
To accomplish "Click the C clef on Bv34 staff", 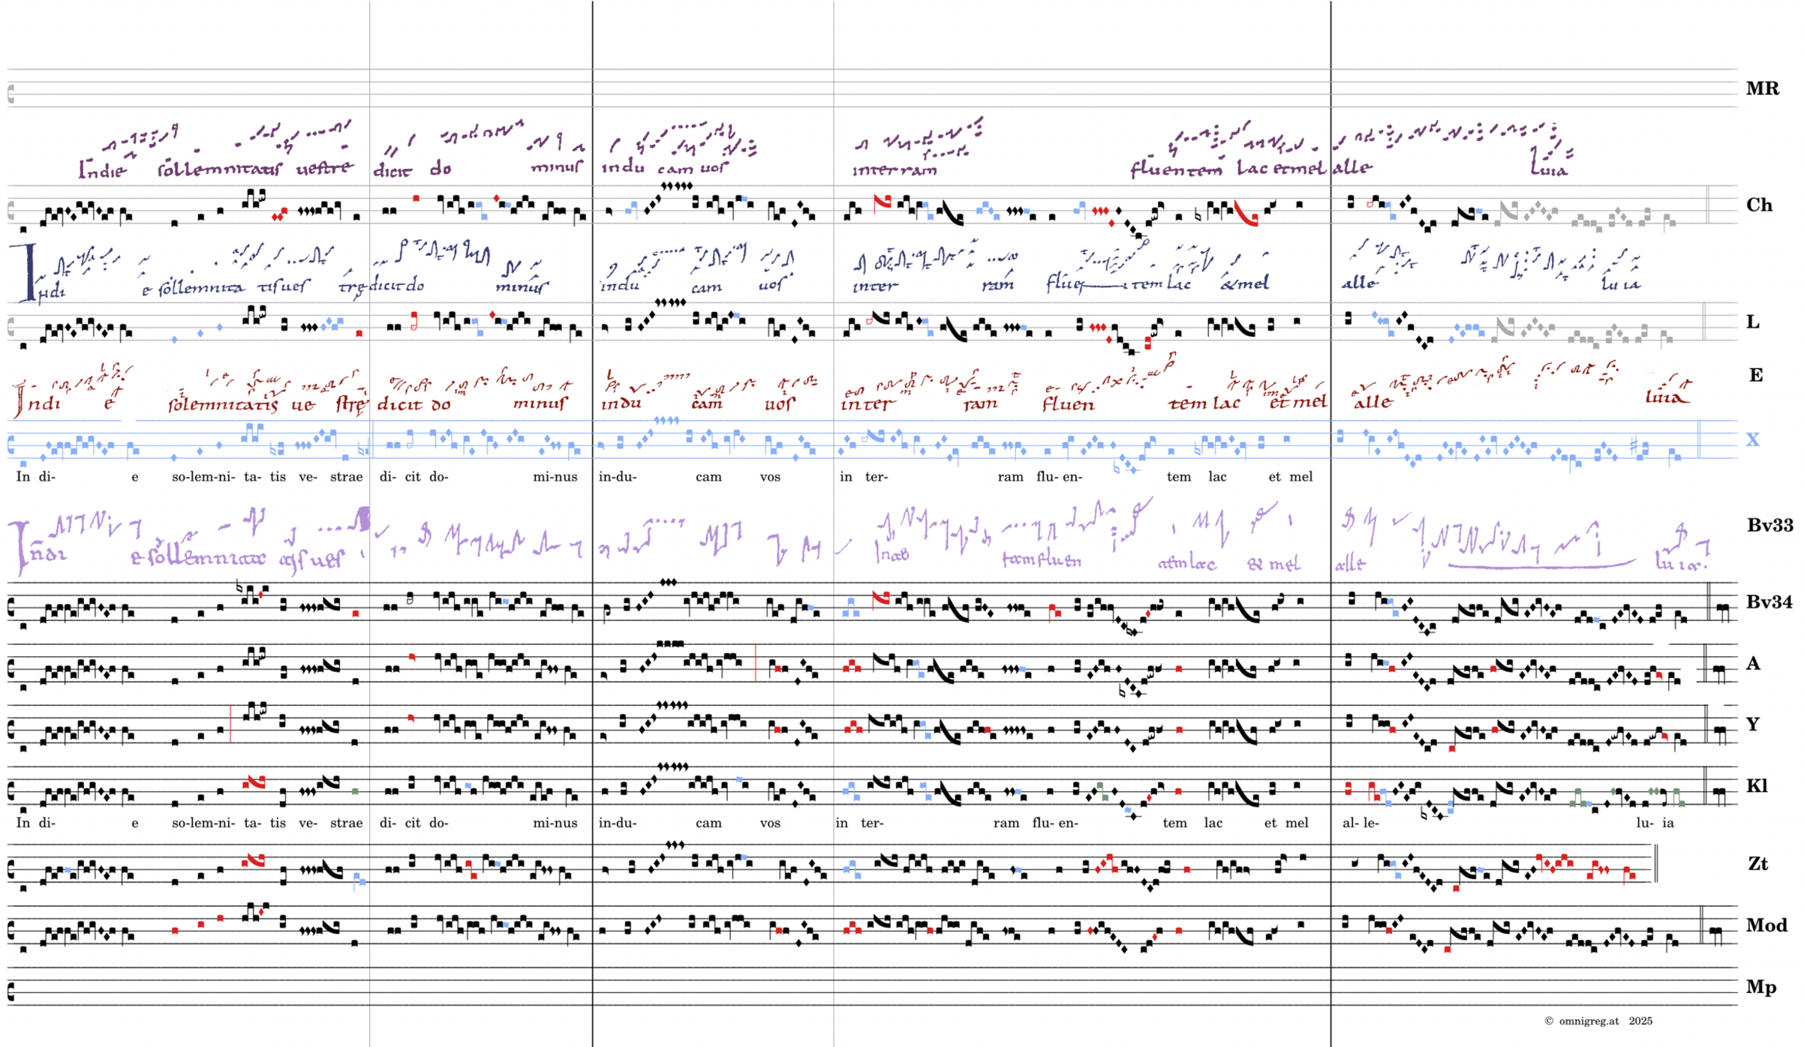I will click(11, 607).
